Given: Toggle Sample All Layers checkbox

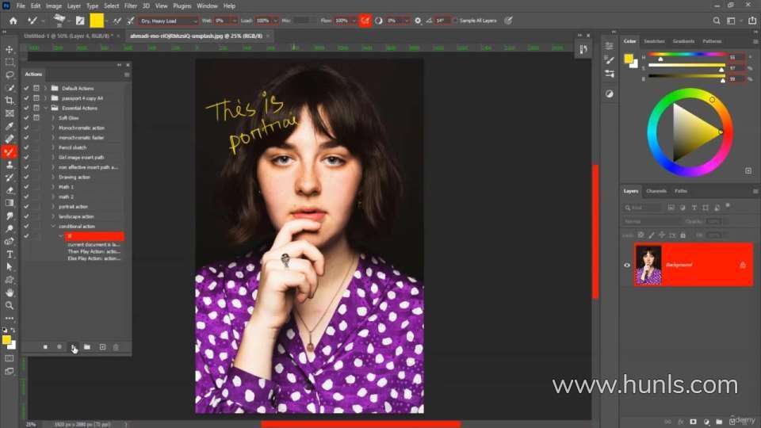Looking at the screenshot, I should click(455, 21).
